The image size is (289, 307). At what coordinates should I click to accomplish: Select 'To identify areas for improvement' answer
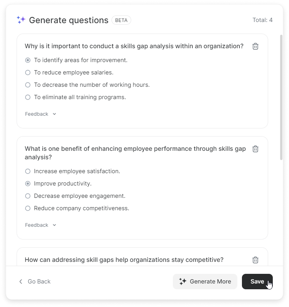pos(28,60)
